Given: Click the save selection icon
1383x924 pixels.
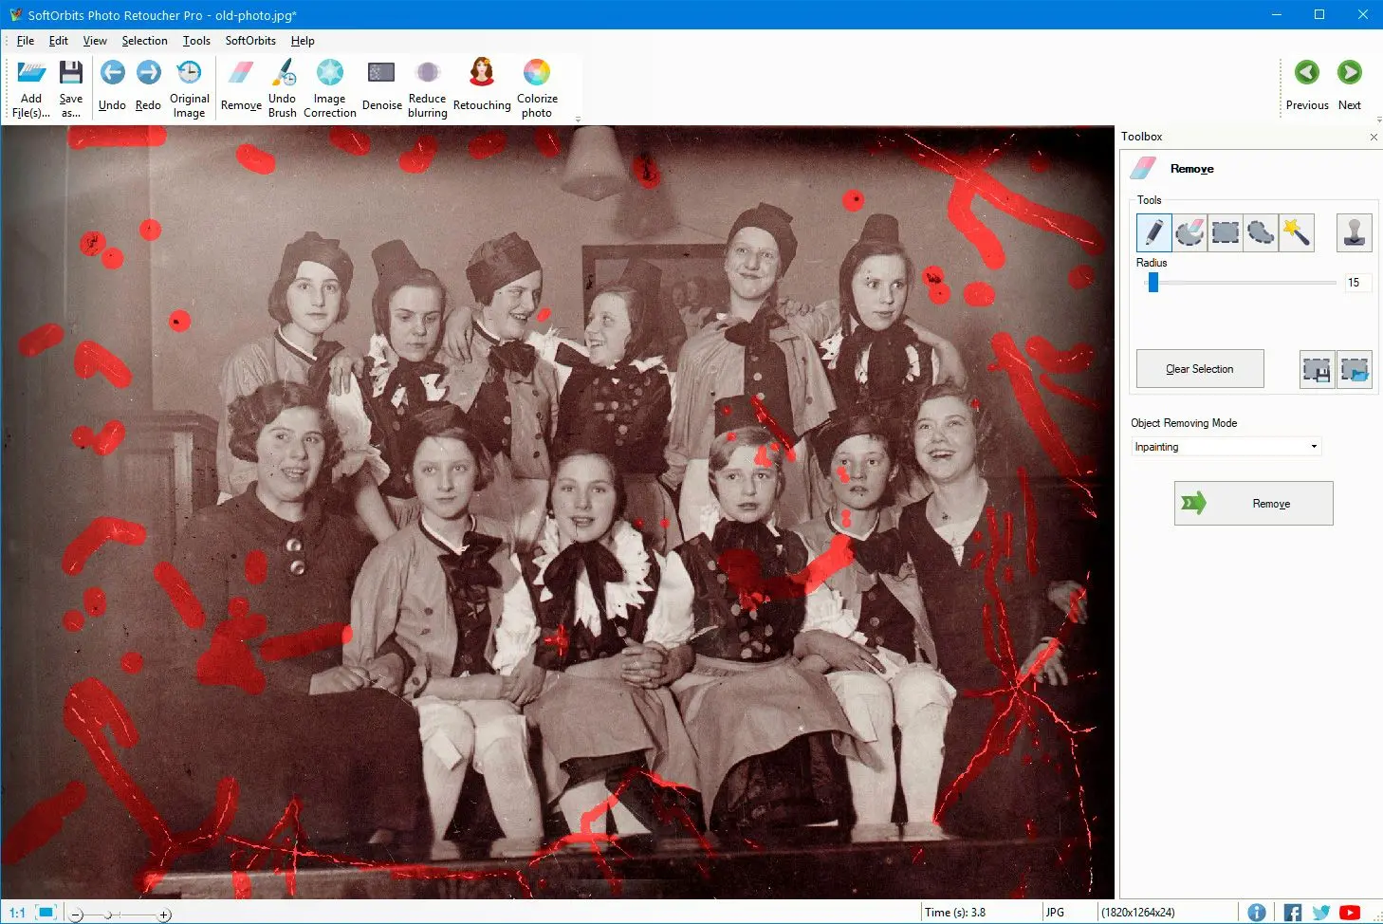Looking at the screenshot, I should tap(1317, 369).
